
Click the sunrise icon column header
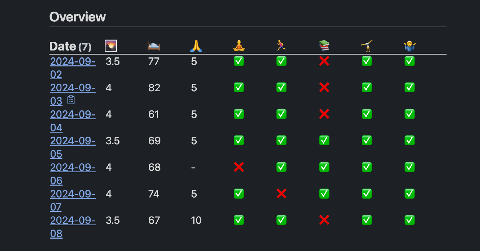pyautogui.click(x=111, y=46)
